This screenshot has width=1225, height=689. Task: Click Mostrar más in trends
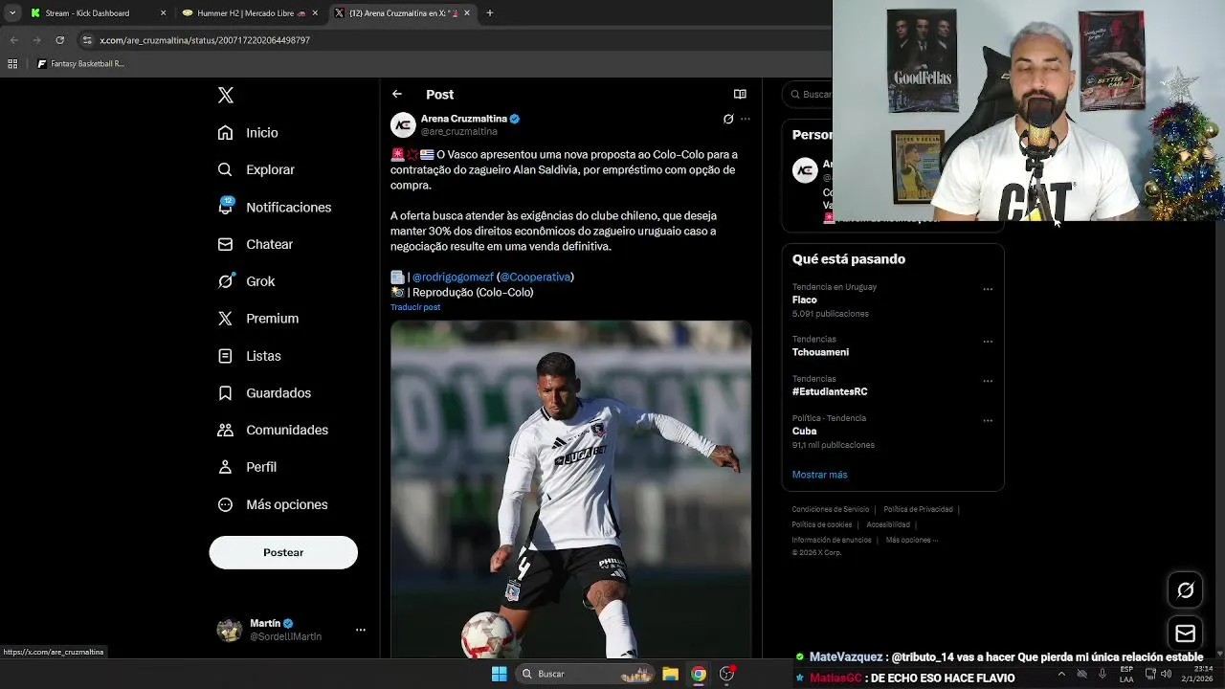click(x=819, y=475)
